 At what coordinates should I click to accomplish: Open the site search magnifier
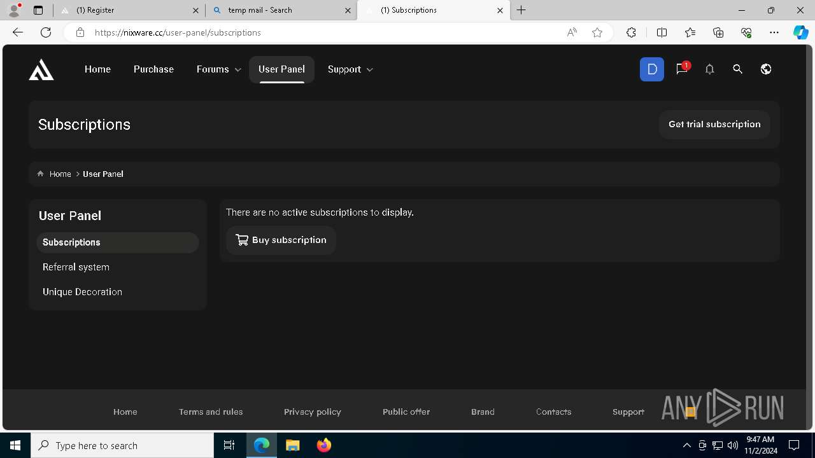click(737, 69)
